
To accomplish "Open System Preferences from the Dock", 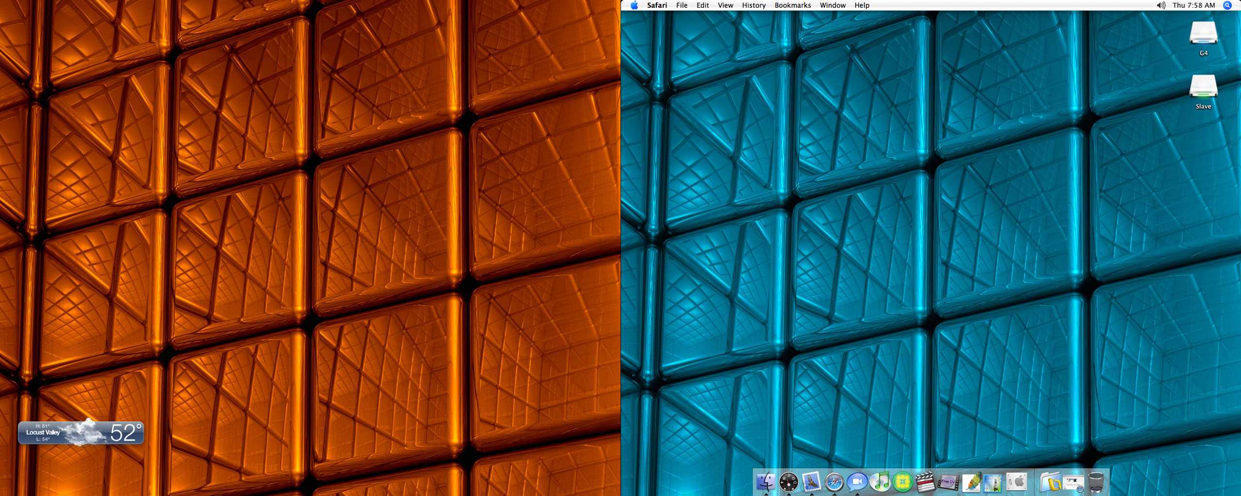I will 1017,482.
